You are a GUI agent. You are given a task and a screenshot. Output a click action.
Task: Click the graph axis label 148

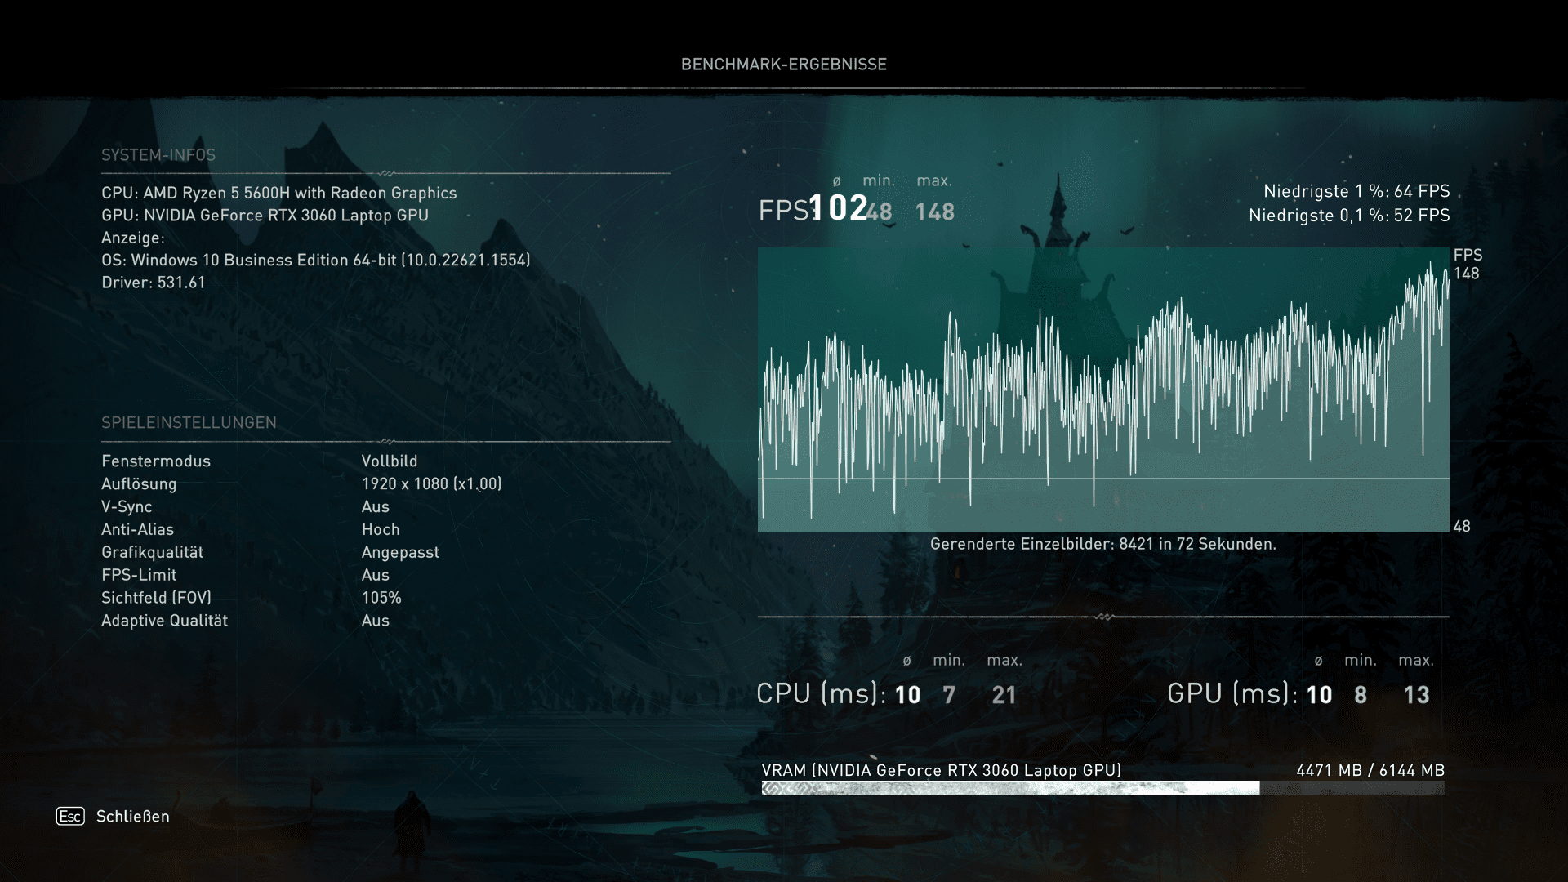(1466, 274)
